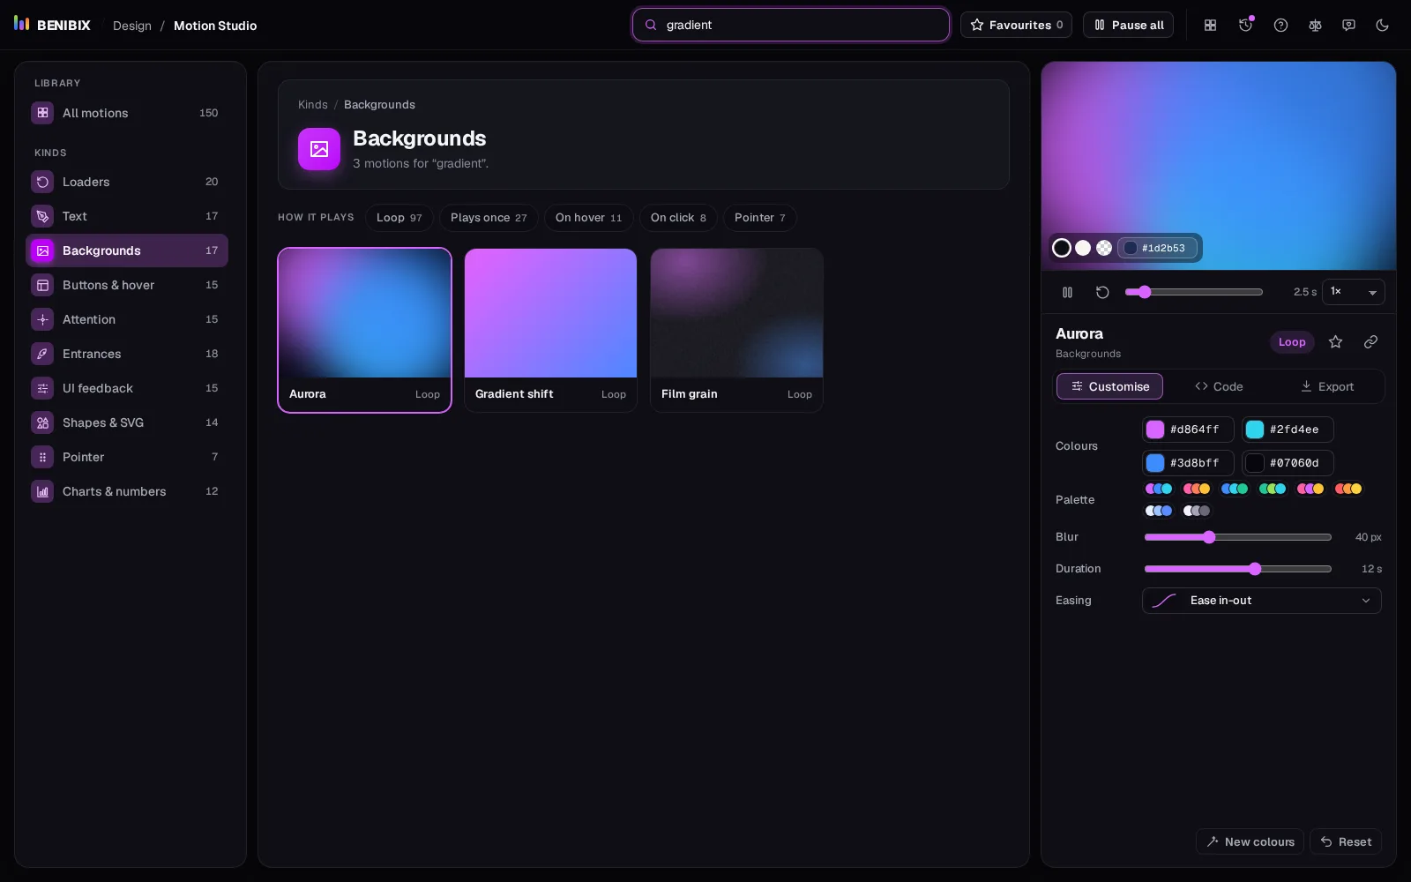The height and width of the screenshot is (882, 1411).
Task: Click the Charts & numbers bar chart icon
Action: point(42,491)
